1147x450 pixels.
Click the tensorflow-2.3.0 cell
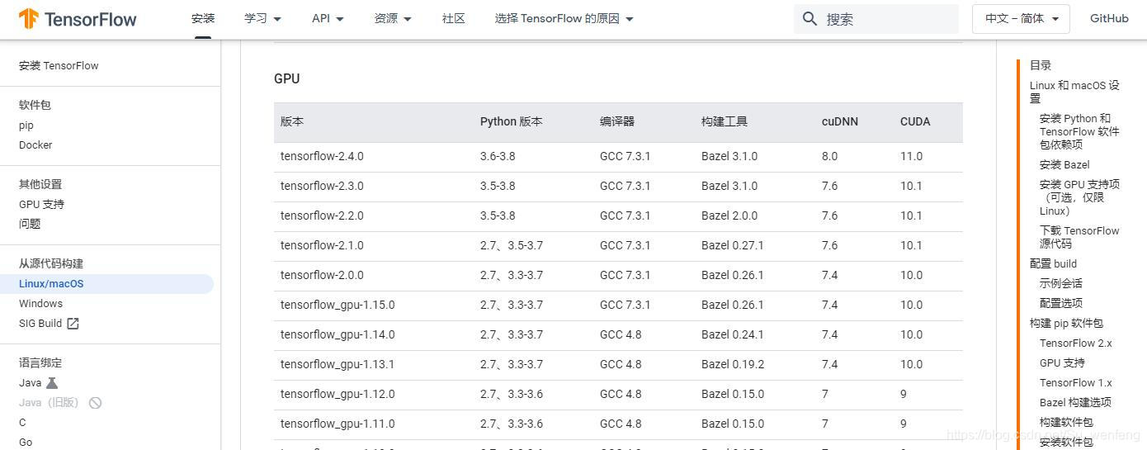(322, 186)
